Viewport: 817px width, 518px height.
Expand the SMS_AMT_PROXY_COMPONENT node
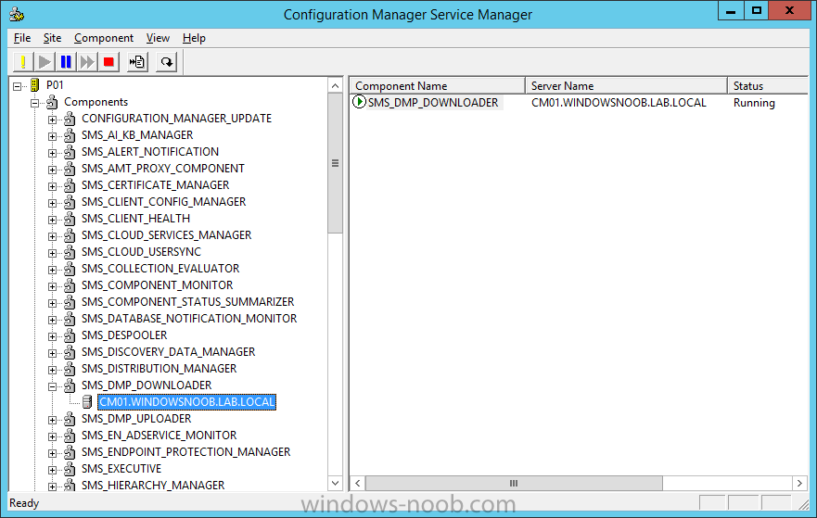pyautogui.click(x=52, y=170)
